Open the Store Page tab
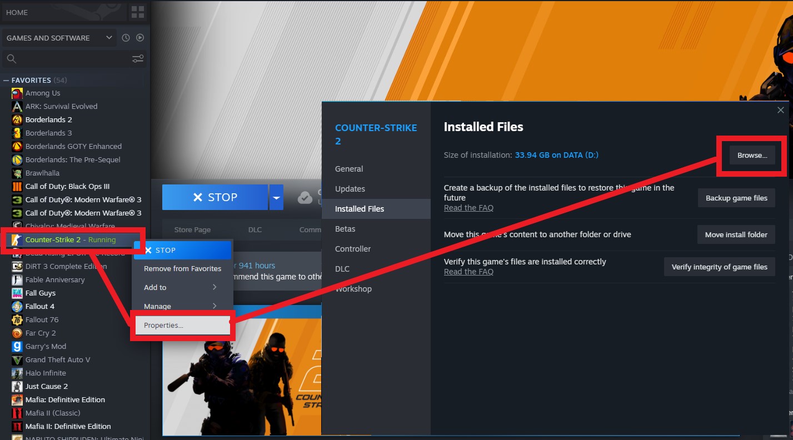The height and width of the screenshot is (440, 793). 192,229
